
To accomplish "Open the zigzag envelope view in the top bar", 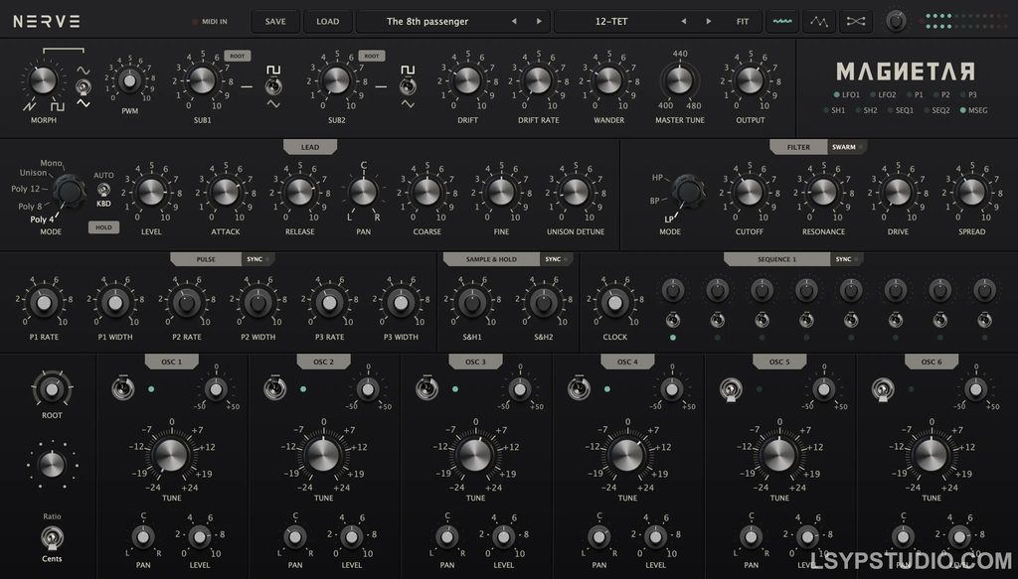I will pos(819,22).
